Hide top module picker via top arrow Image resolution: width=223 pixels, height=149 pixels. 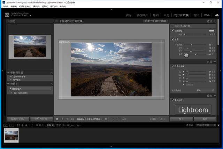111,9
